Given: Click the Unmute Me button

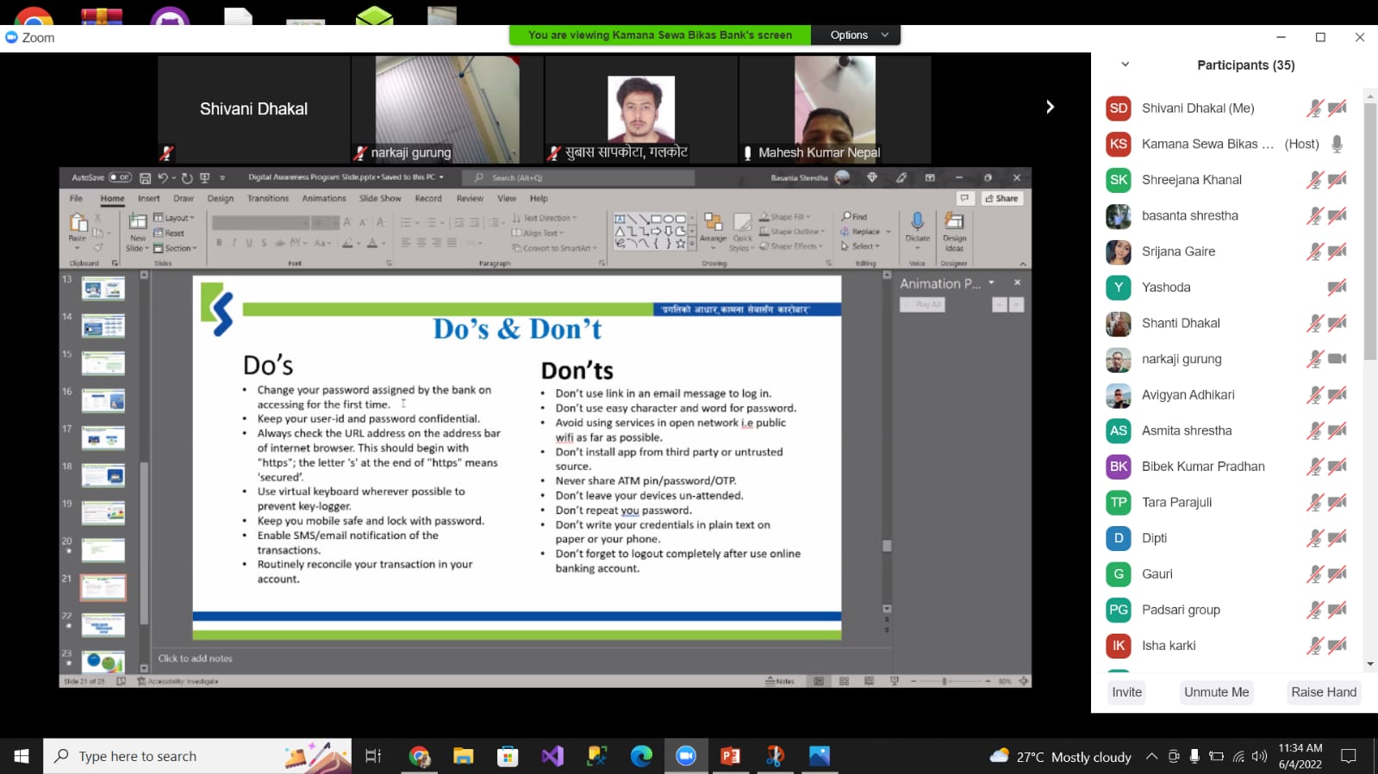Looking at the screenshot, I should pyautogui.click(x=1216, y=692).
